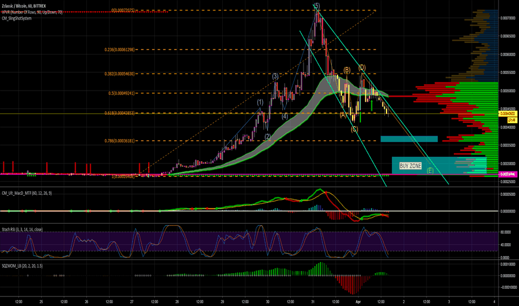Image resolution: width=519 pixels, height=306 pixels.
Task: Click the yellow 27:48 countdown label
Action: point(512,120)
